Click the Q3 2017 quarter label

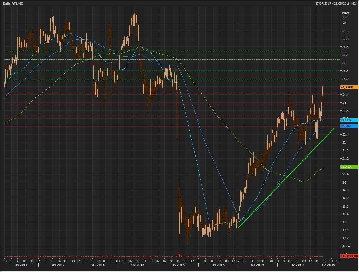pyautogui.click(x=21, y=265)
